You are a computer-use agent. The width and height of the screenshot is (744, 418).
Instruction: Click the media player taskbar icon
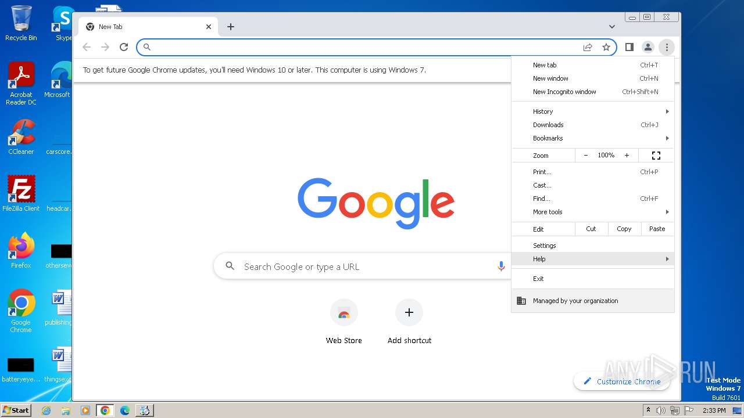pyautogui.click(x=85, y=410)
